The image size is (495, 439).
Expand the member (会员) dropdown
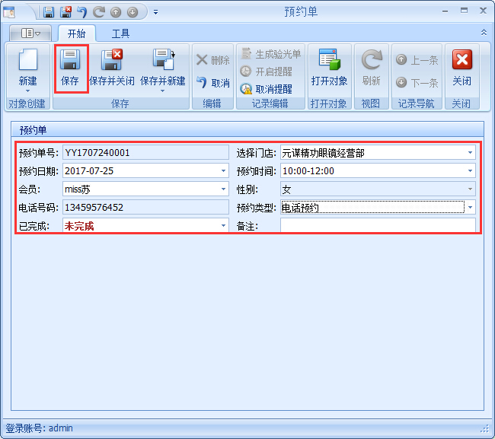coord(223,189)
